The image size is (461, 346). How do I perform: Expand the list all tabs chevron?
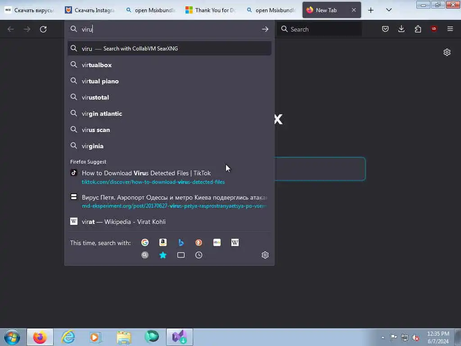(389, 10)
